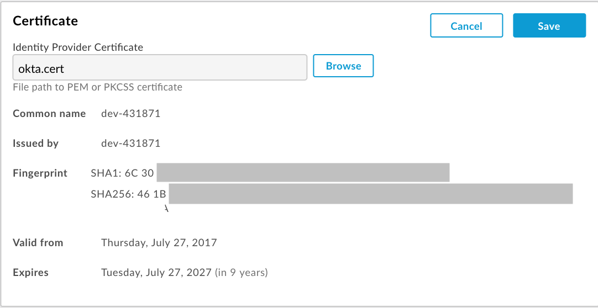Click the Certificate heading

coord(45,21)
